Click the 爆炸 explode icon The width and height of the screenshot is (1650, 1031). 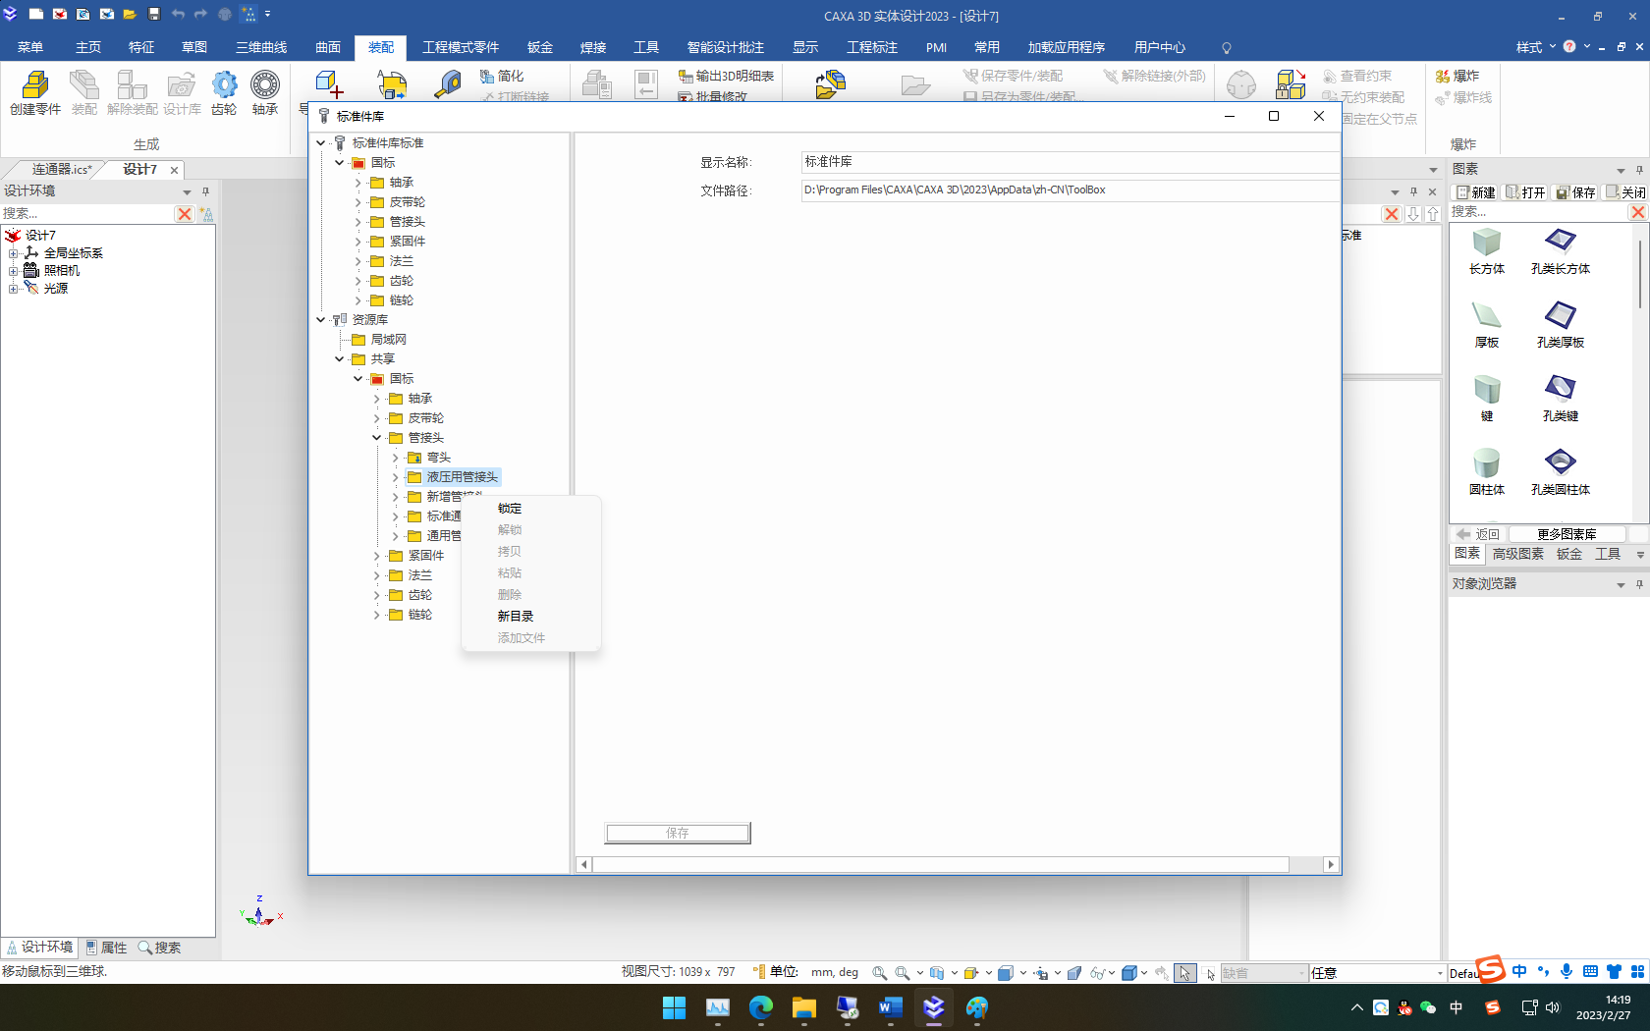coord(1457,76)
